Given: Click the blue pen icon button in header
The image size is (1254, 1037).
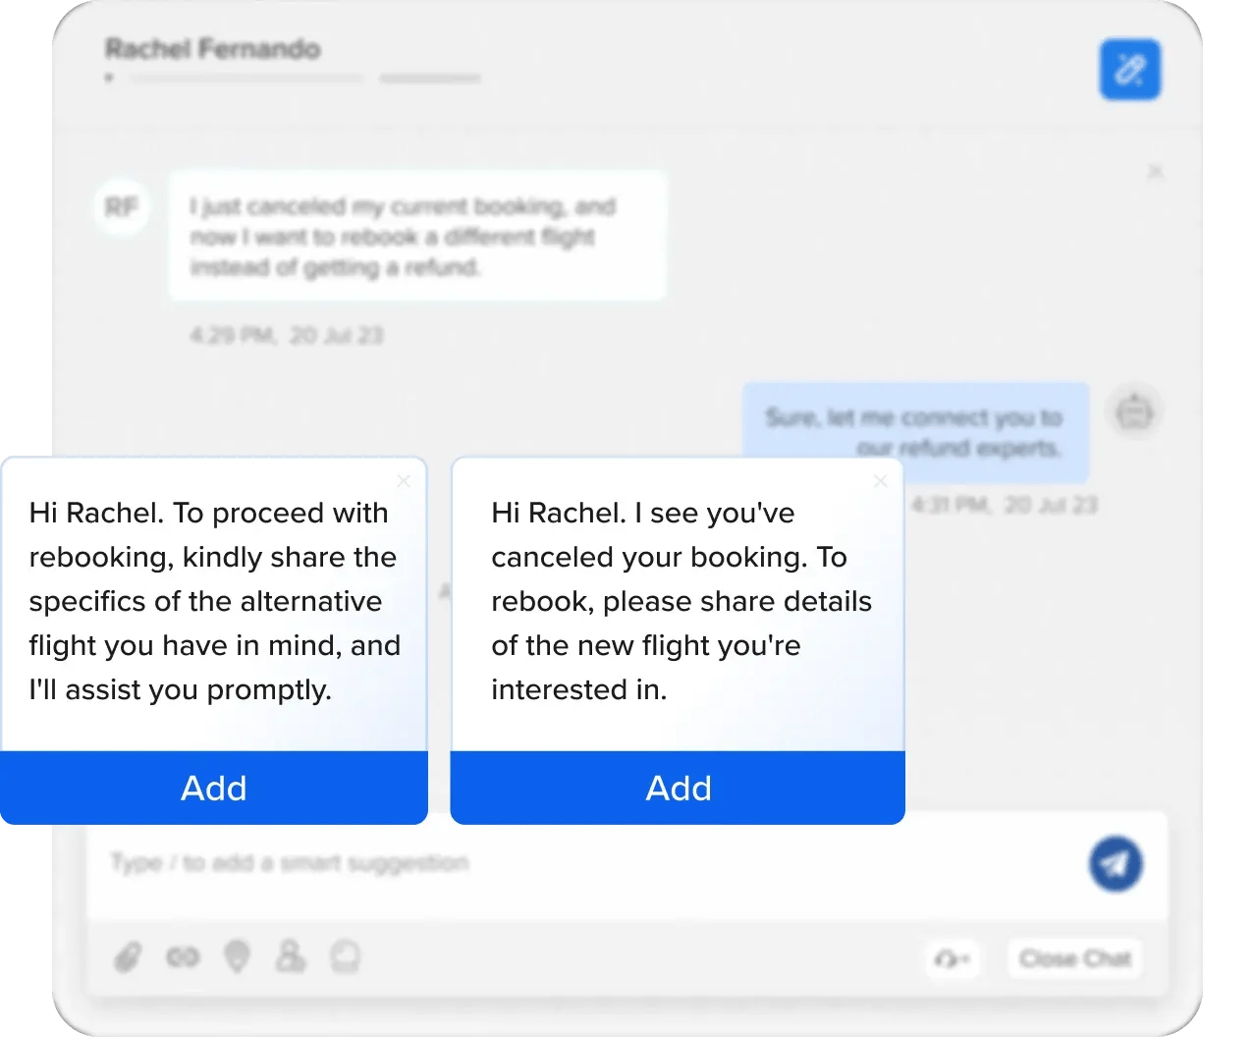Looking at the screenshot, I should 1129,70.
